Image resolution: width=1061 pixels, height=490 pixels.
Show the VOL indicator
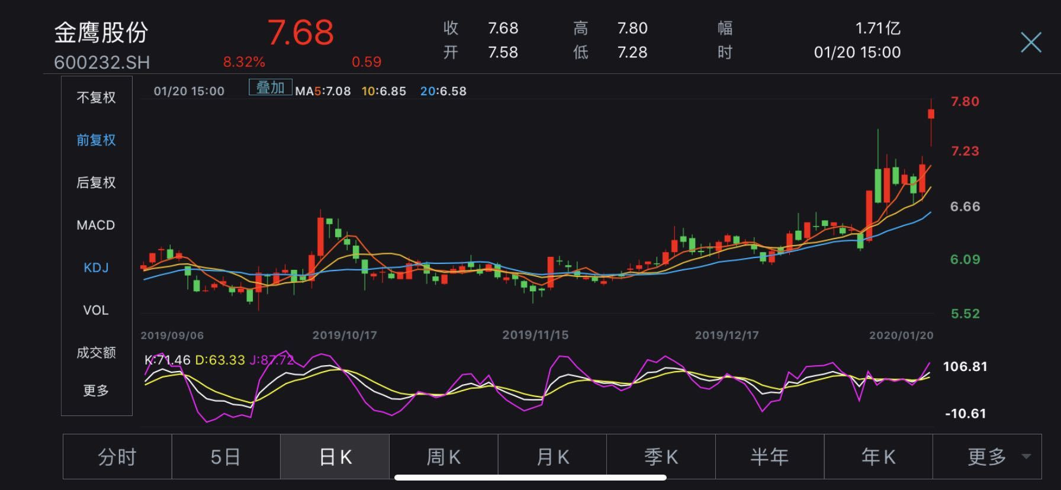pyautogui.click(x=96, y=311)
